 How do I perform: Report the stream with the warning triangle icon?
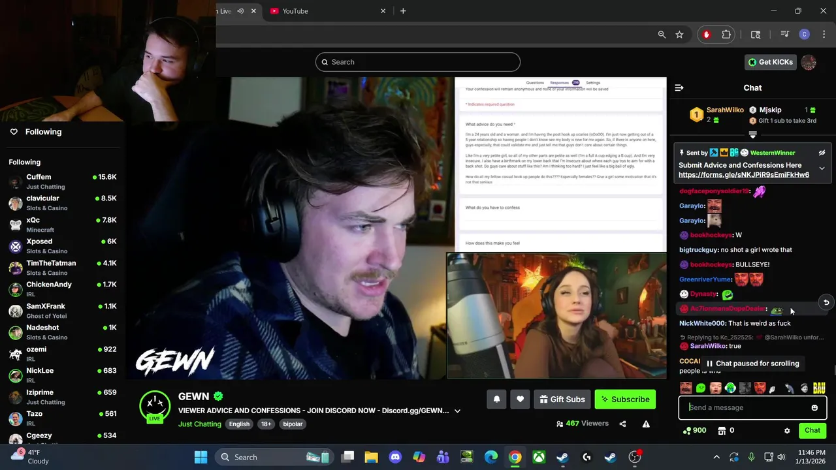646,424
